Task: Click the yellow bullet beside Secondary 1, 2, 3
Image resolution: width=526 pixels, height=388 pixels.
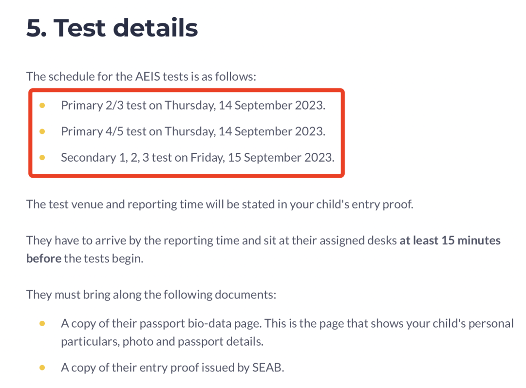Action: 42,158
